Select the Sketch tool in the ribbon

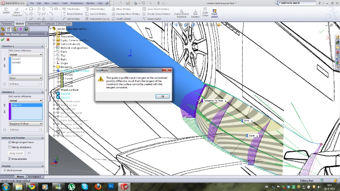pyautogui.click(x=6, y=11)
